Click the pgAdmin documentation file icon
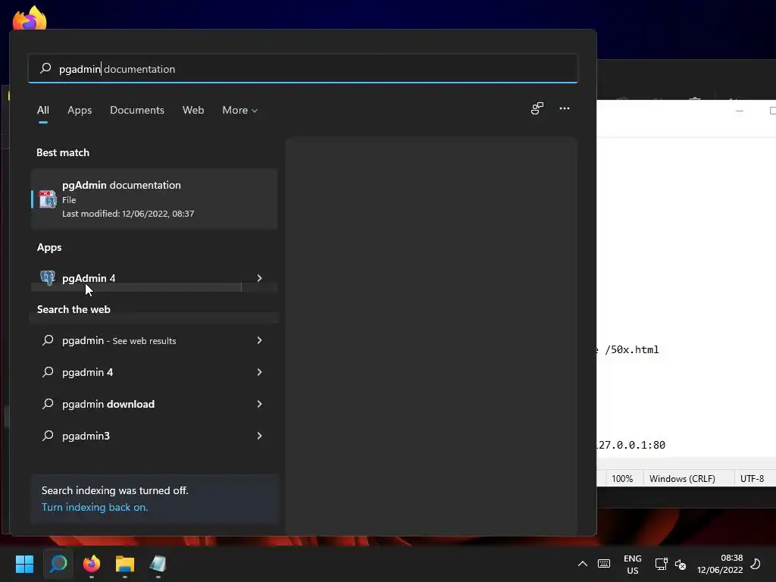 point(48,199)
